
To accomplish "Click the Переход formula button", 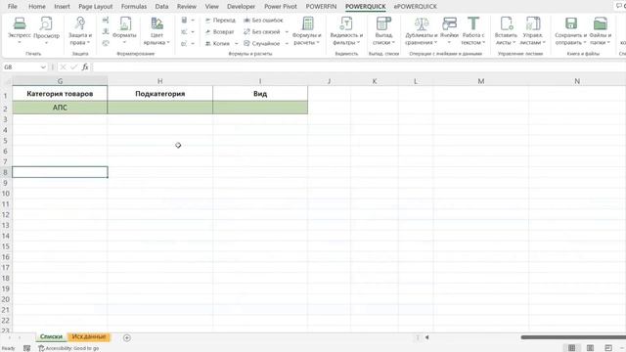I will (220, 20).
